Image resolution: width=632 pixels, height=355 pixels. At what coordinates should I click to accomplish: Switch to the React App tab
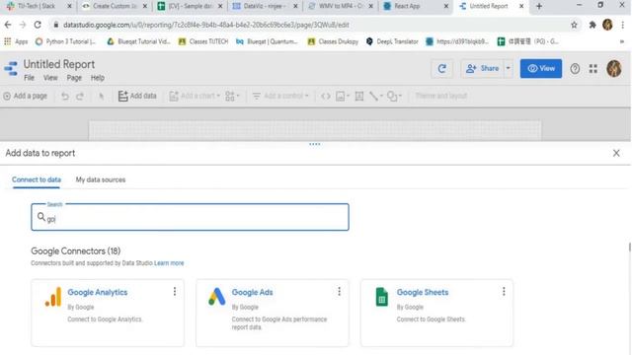pyautogui.click(x=415, y=6)
